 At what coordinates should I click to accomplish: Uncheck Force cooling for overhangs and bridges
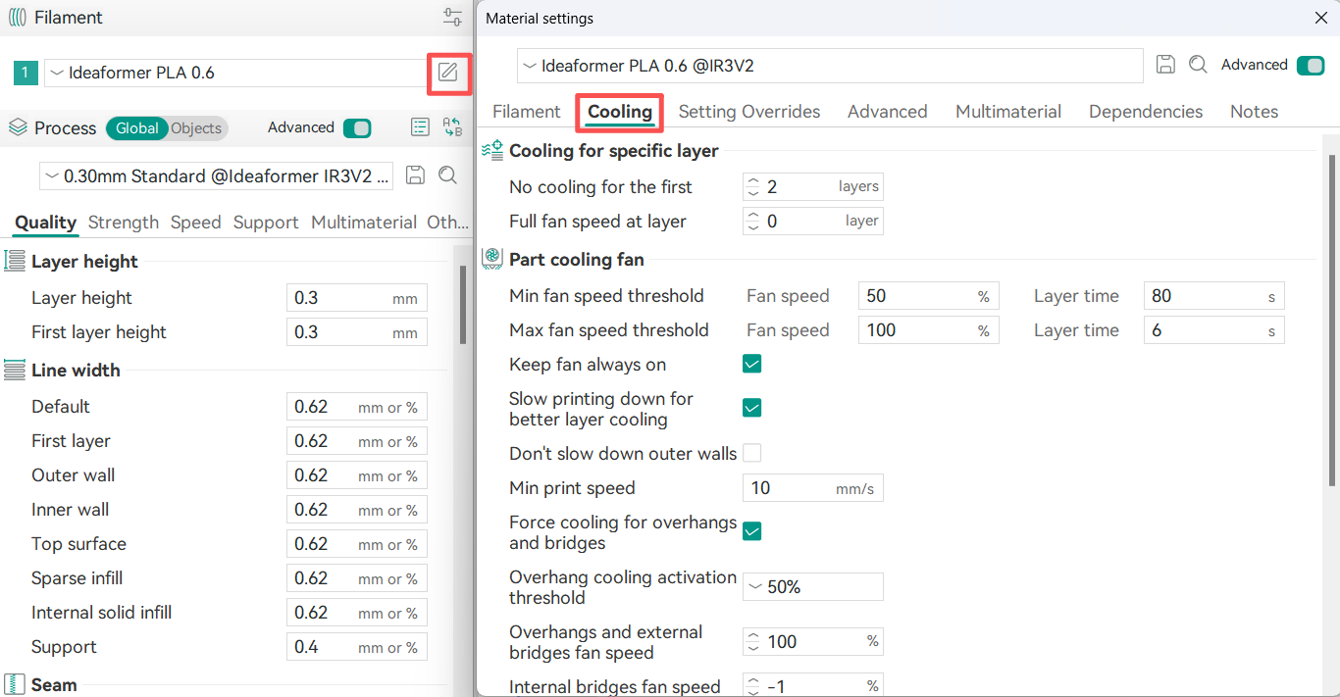click(x=752, y=531)
